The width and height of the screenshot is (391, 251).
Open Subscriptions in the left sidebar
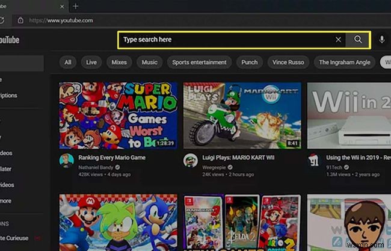(x=9, y=96)
